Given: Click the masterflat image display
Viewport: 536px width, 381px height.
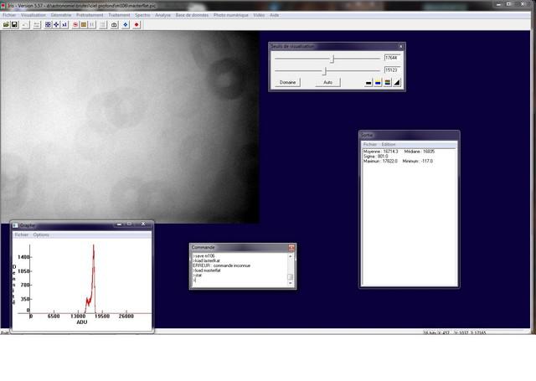Looking at the screenshot, I should [x=130, y=126].
